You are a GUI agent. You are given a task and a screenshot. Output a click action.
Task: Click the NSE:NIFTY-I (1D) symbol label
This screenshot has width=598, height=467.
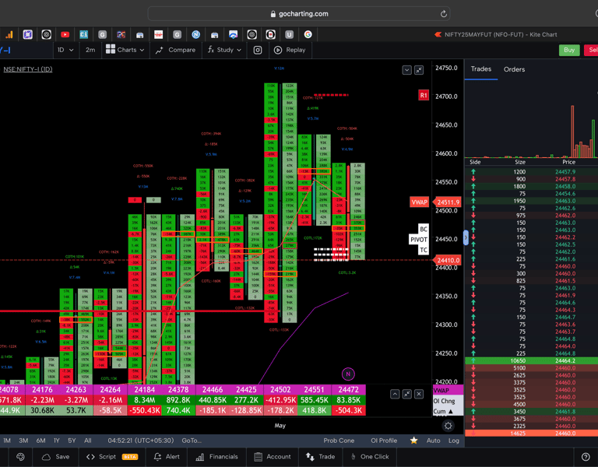click(x=28, y=69)
